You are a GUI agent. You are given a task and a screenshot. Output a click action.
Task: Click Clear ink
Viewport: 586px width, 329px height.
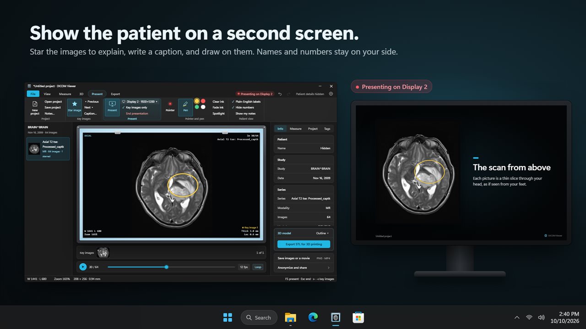218,101
